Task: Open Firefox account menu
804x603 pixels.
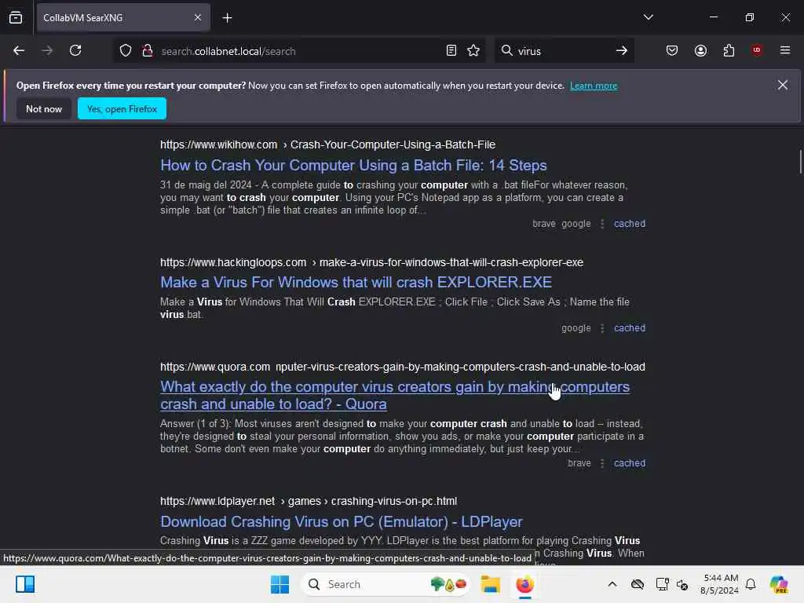Action: coord(700,51)
